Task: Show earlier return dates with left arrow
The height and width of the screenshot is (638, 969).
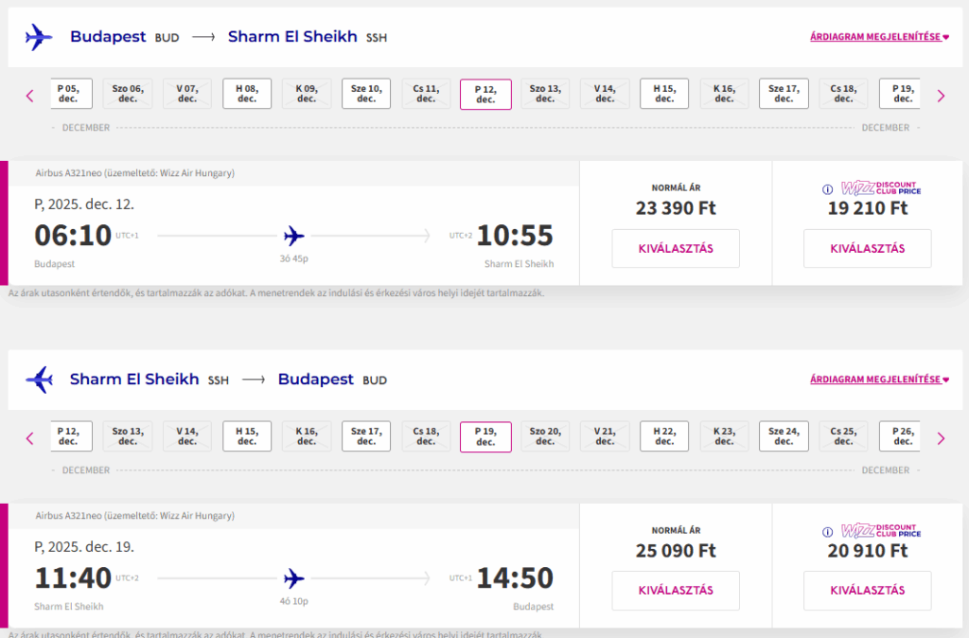Action: (x=29, y=438)
